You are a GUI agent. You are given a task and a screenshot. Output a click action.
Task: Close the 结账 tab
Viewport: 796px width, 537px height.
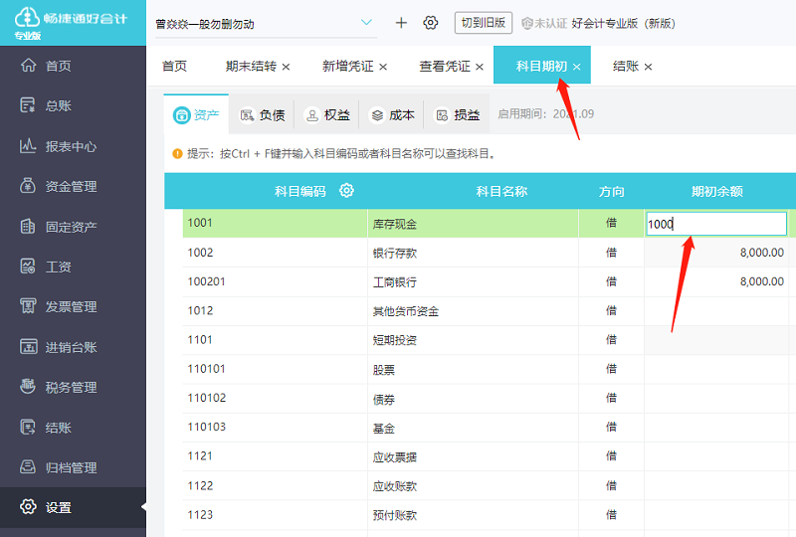648,67
